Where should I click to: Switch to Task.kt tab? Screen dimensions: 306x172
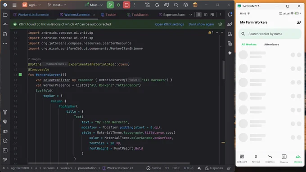click(108, 15)
